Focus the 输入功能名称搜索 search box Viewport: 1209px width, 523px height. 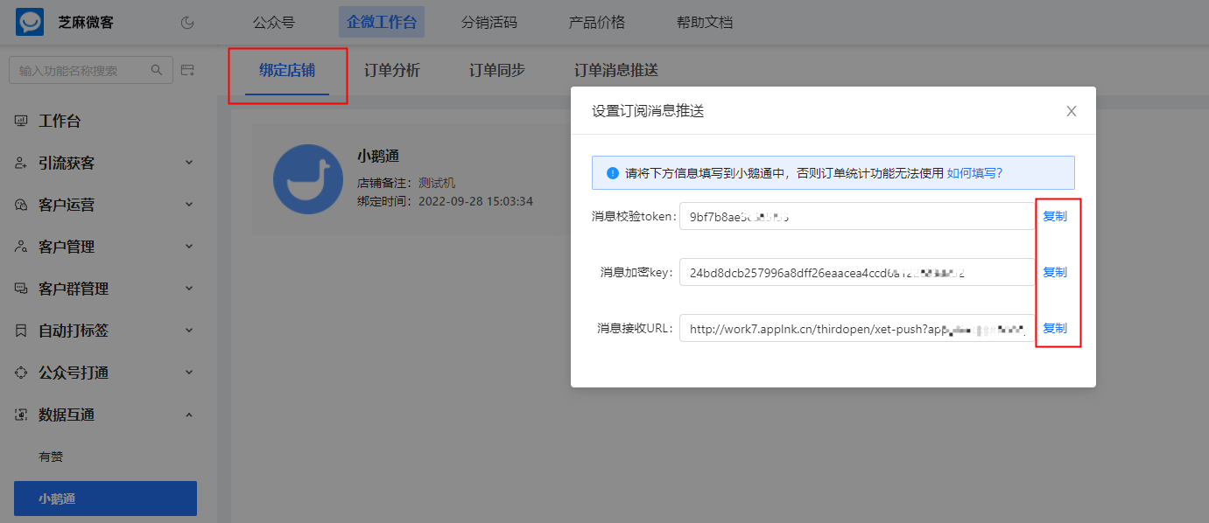91,70
